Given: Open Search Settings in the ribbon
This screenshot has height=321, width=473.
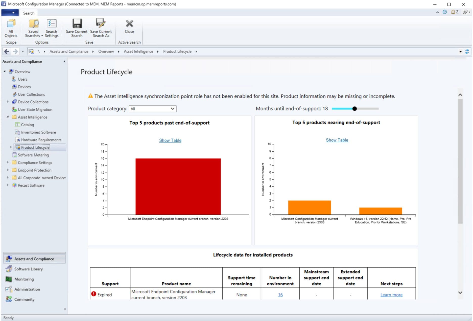Looking at the screenshot, I should (x=52, y=28).
